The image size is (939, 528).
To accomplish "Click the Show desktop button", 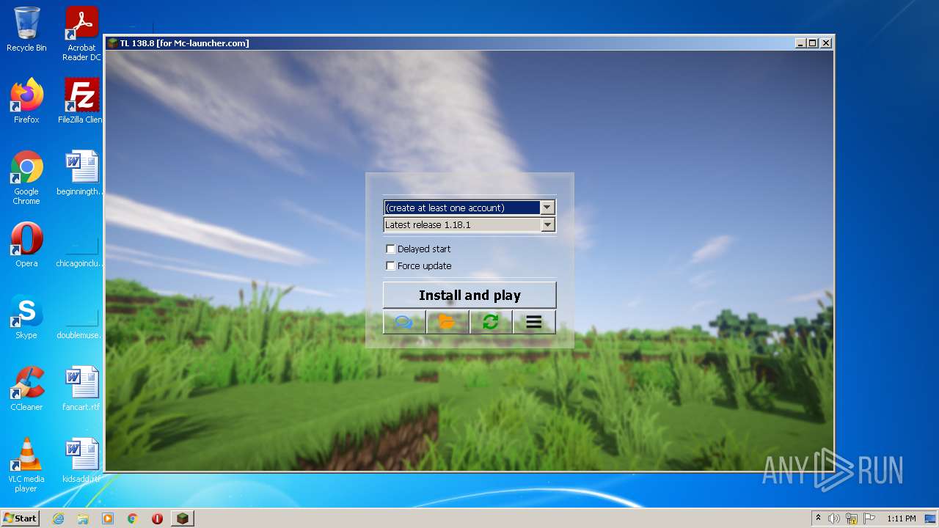I will [x=932, y=518].
